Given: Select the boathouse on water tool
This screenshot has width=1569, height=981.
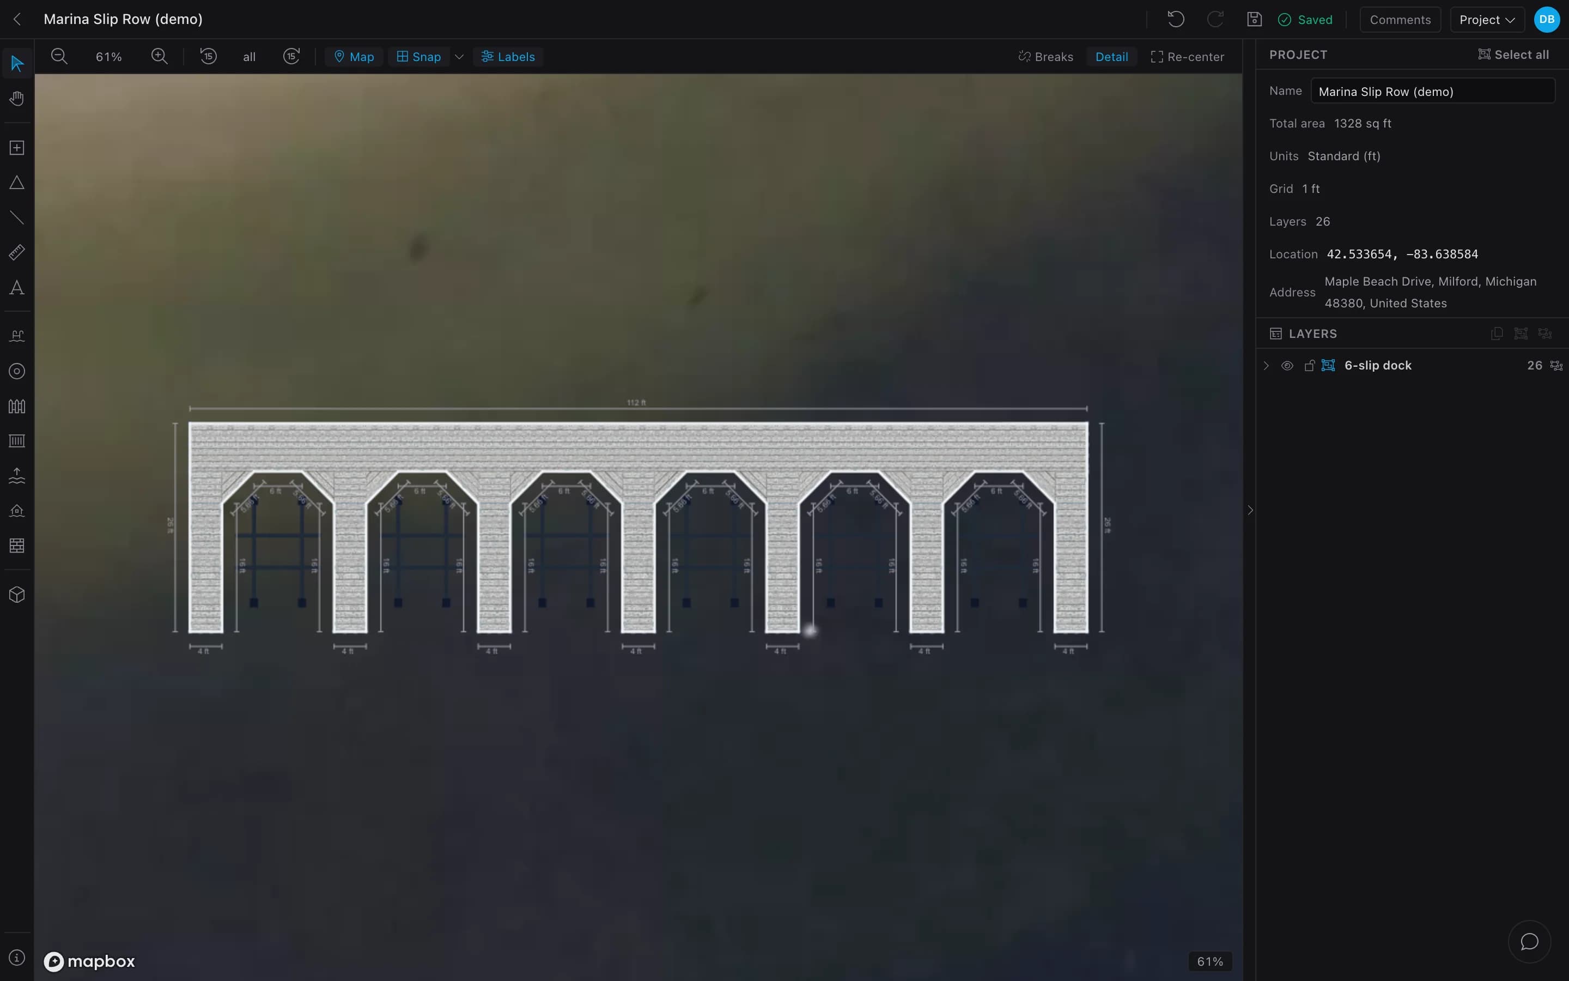Looking at the screenshot, I should click(17, 511).
